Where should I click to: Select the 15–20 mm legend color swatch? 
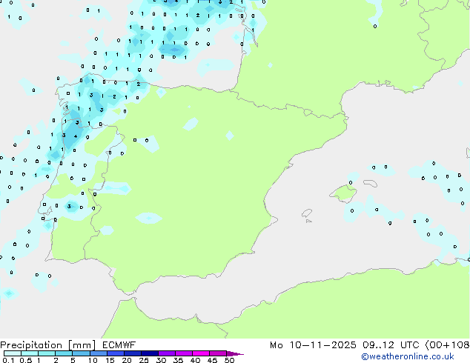coord(116,353)
